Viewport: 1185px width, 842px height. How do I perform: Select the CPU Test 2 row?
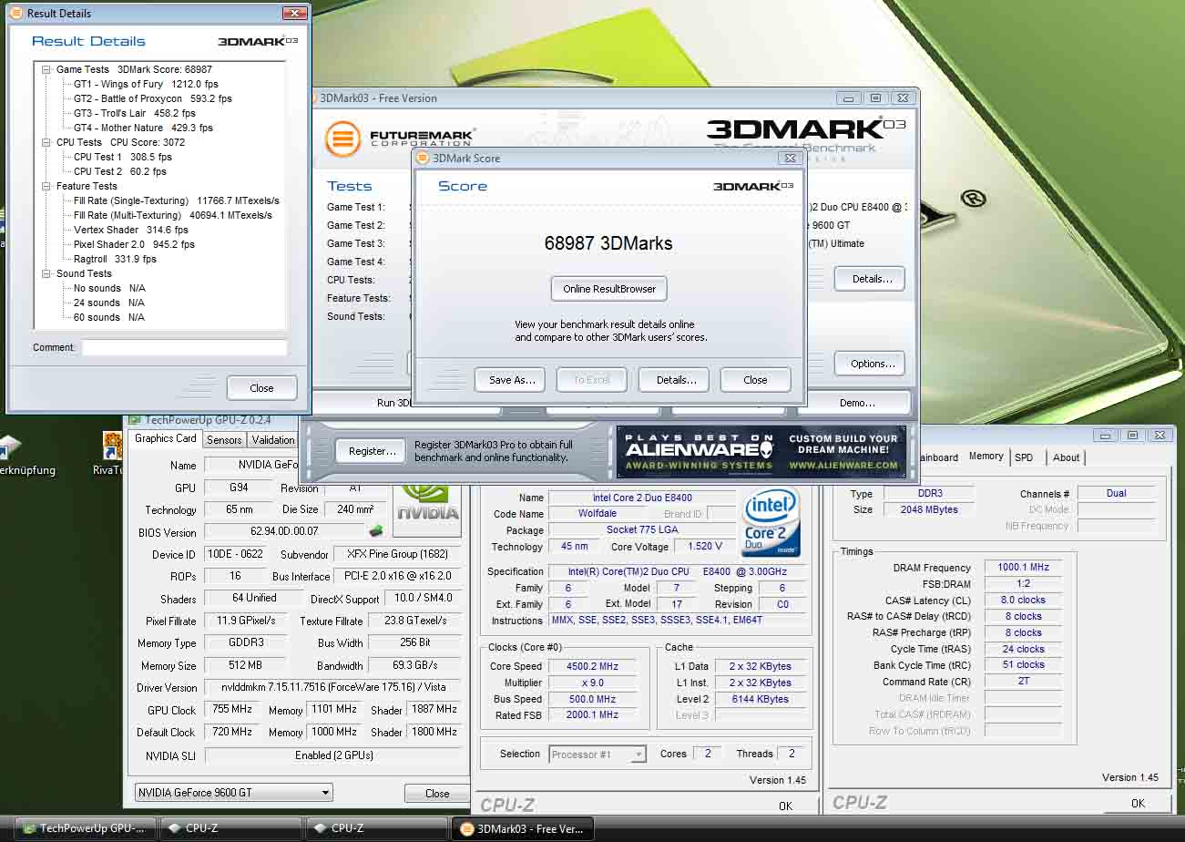(x=120, y=171)
